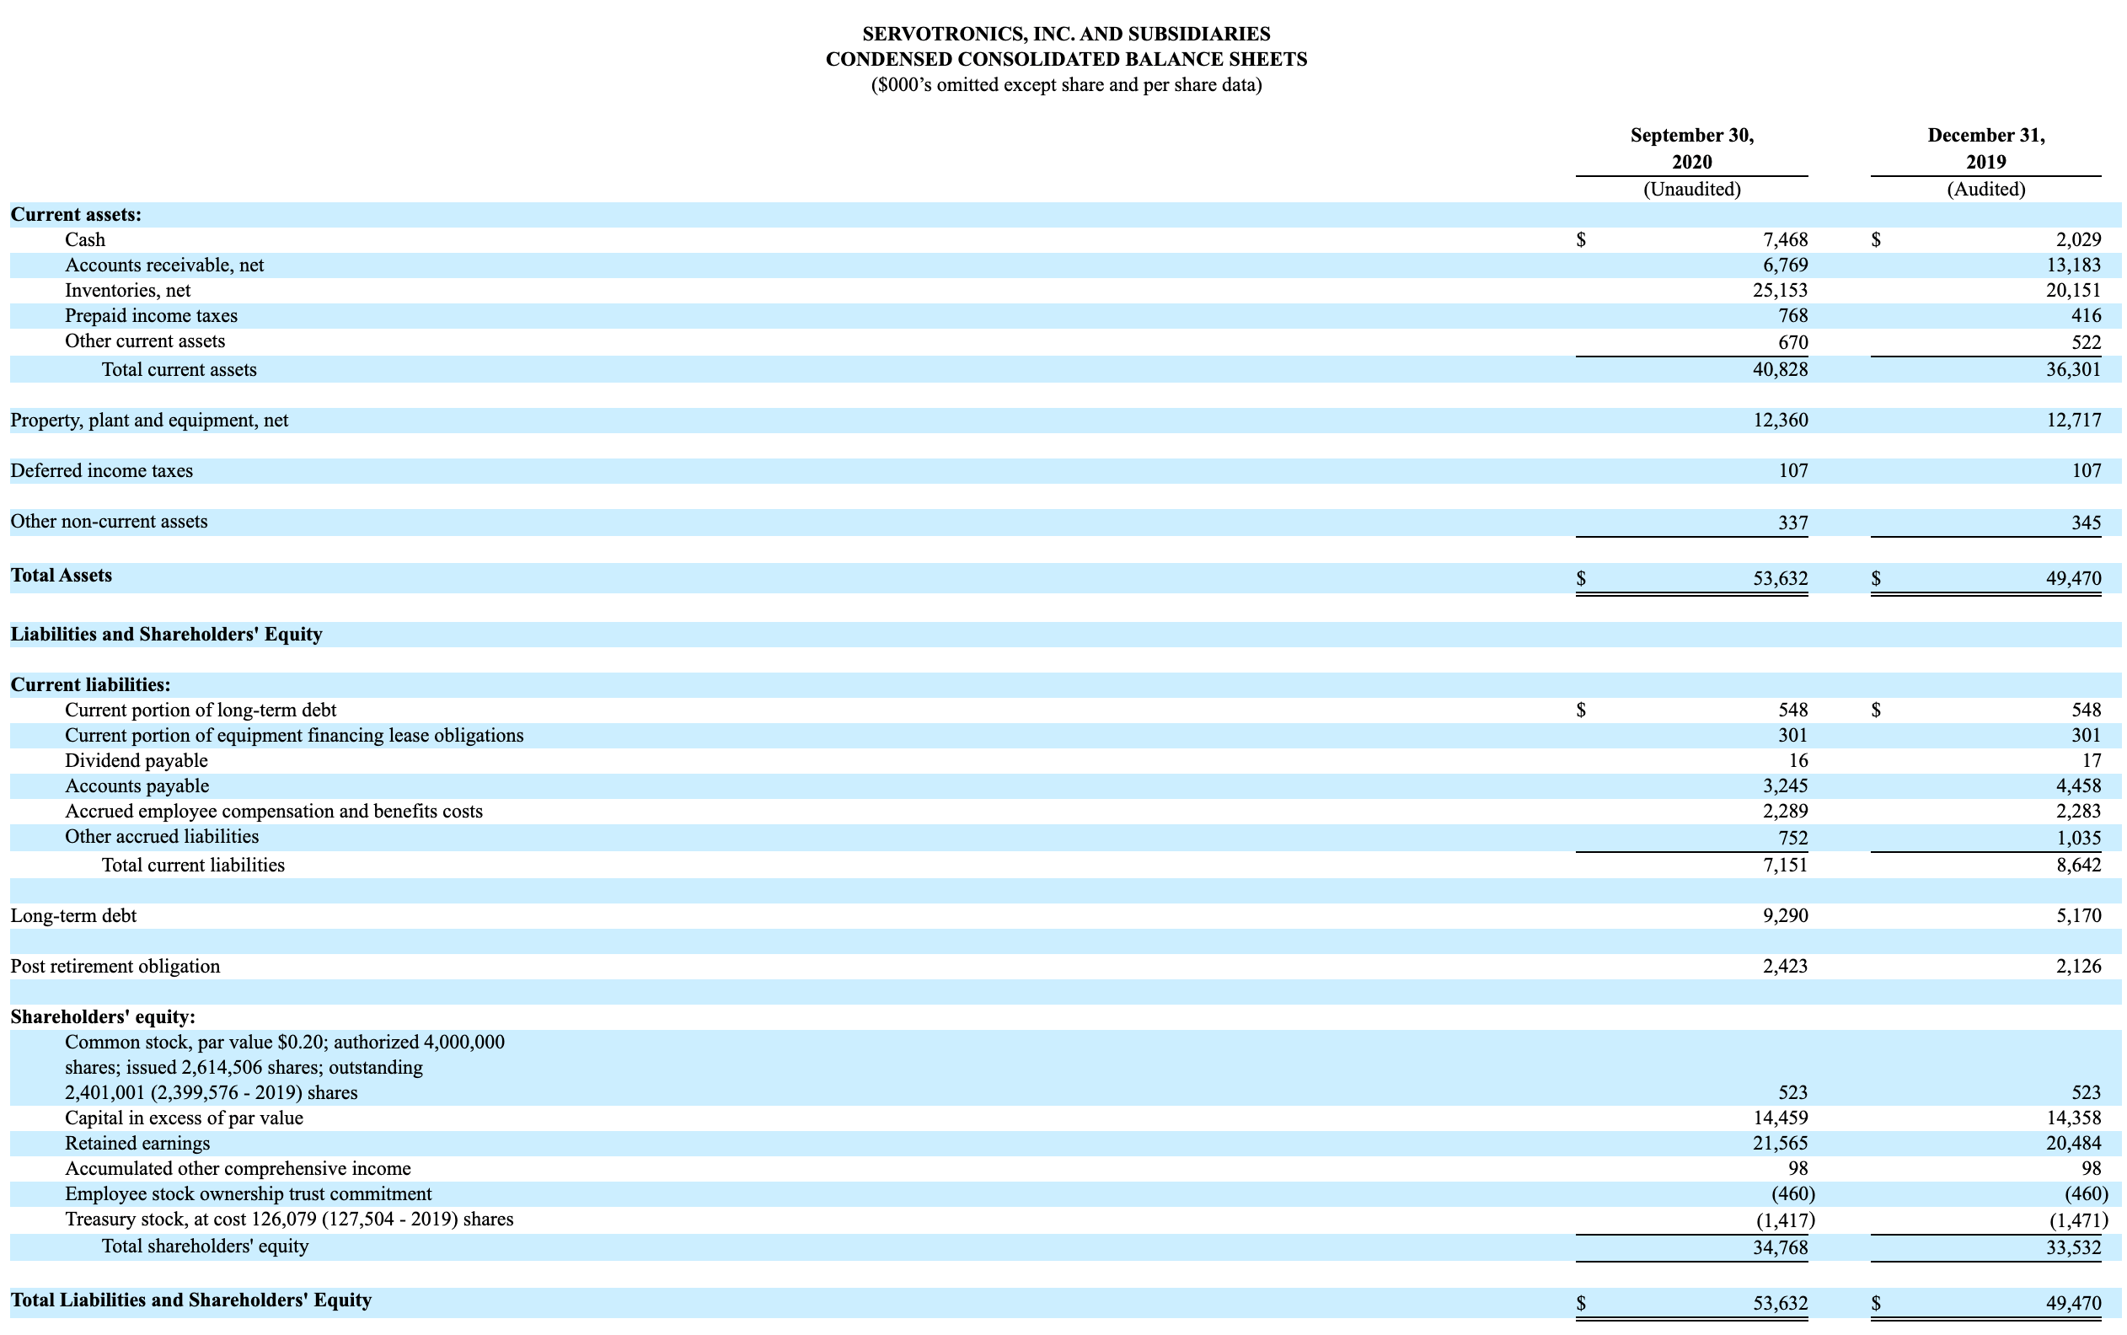Select other non-current assets value 337
This screenshot has width=2127, height=1335.
click(1792, 523)
